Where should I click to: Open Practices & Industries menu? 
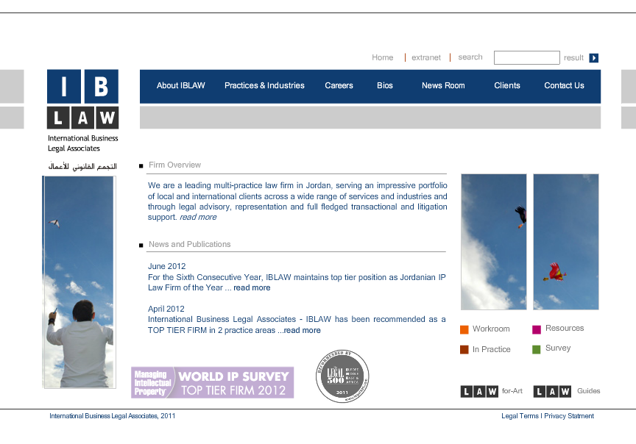(264, 85)
